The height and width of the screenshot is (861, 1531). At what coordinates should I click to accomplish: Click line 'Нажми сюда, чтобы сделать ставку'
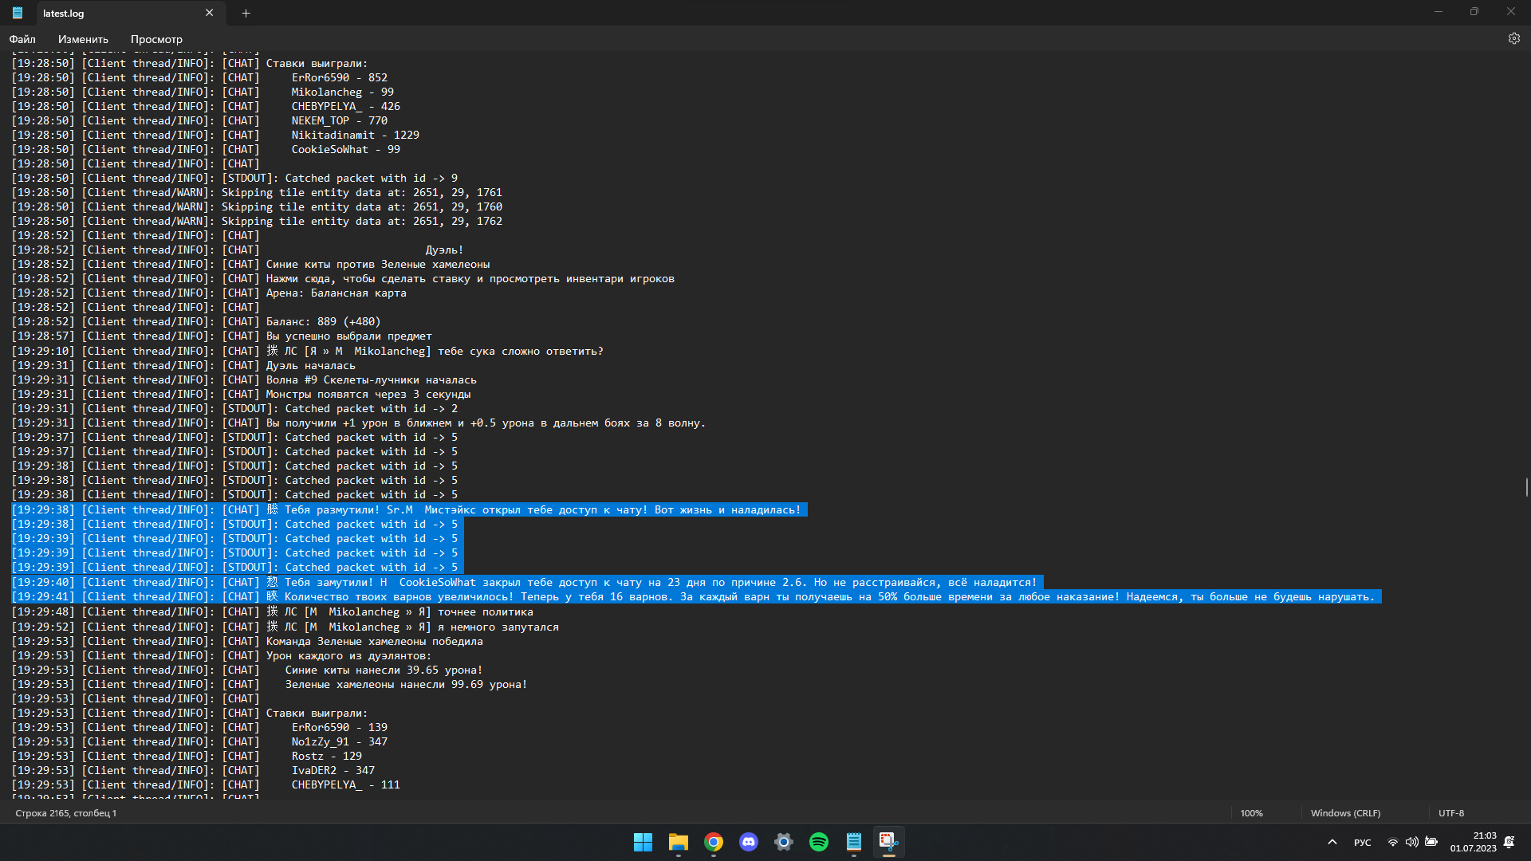pyautogui.click(x=343, y=278)
